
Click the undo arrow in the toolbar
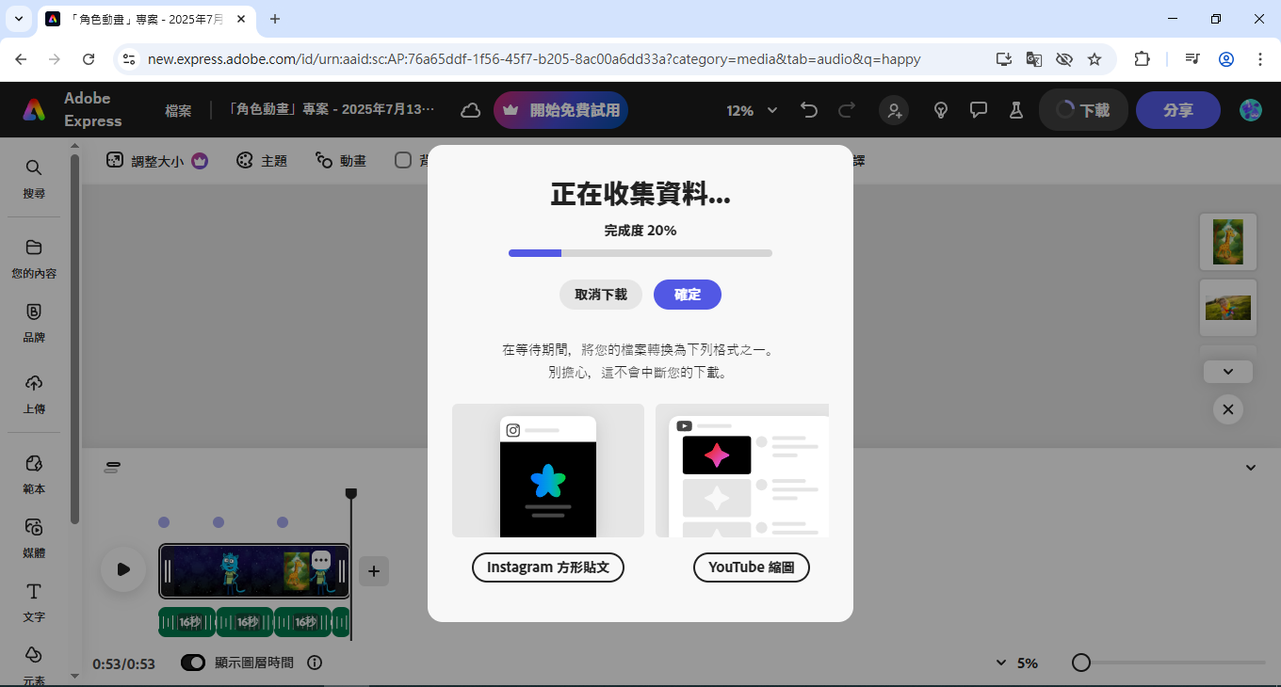[x=808, y=110]
